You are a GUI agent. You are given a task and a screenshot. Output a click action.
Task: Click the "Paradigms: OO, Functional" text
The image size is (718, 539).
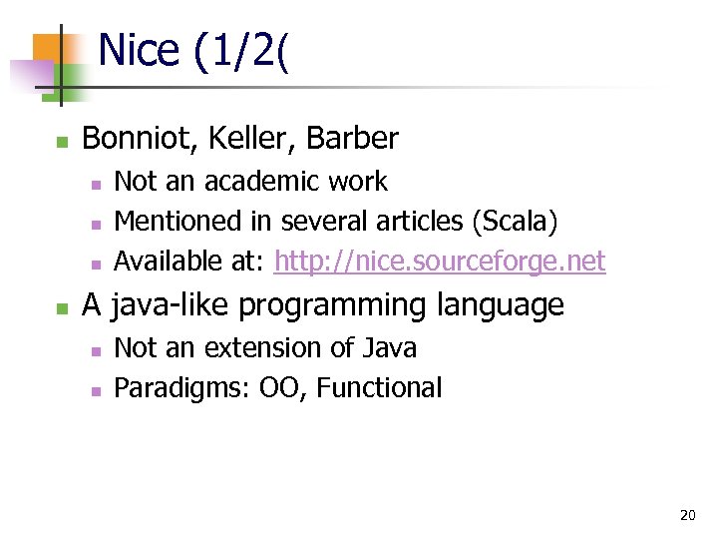tap(277, 388)
